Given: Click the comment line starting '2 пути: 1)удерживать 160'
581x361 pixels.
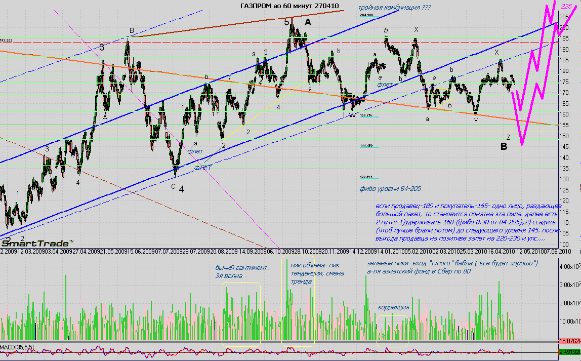Looking at the screenshot, I should tap(466, 222).
